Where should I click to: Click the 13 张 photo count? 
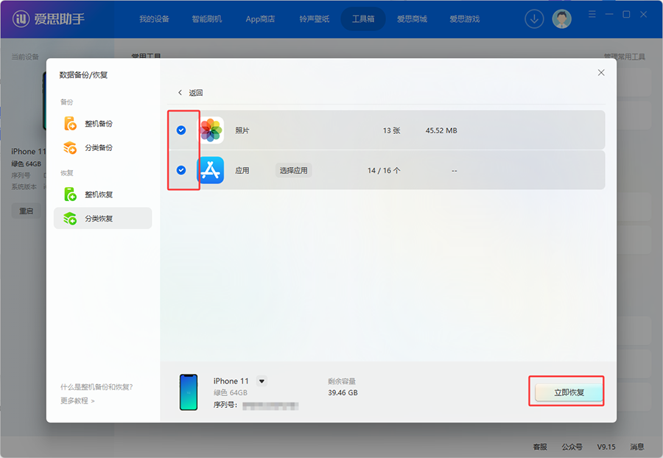(x=392, y=130)
